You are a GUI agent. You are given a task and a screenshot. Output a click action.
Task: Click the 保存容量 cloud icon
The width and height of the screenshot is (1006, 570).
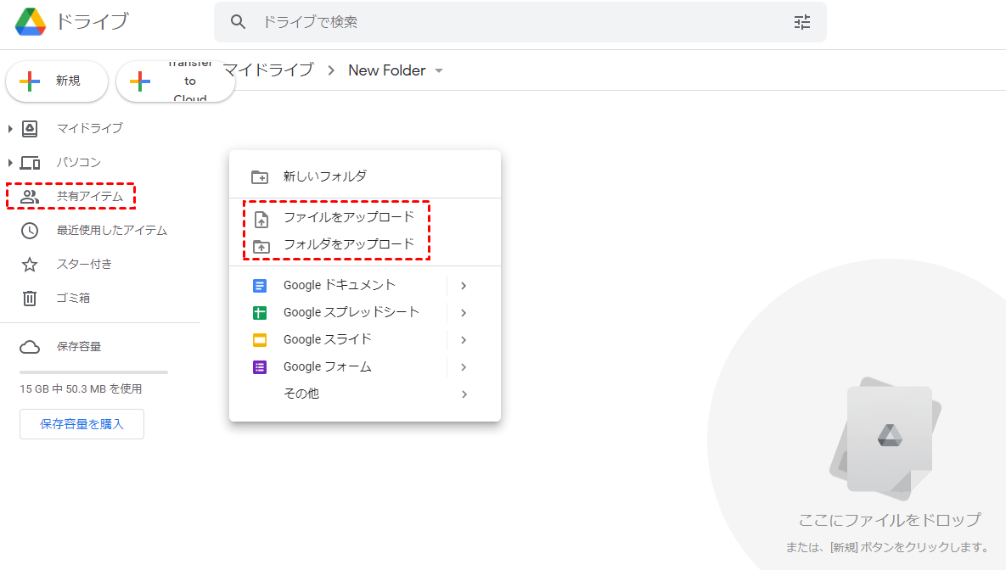click(x=30, y=347)
